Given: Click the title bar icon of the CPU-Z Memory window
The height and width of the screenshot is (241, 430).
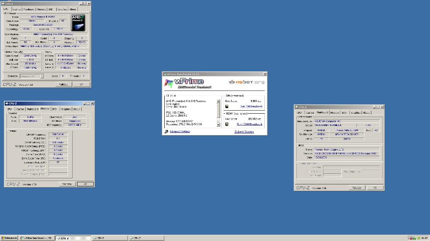Looking at the screenshot, I should tap(6, 103).
